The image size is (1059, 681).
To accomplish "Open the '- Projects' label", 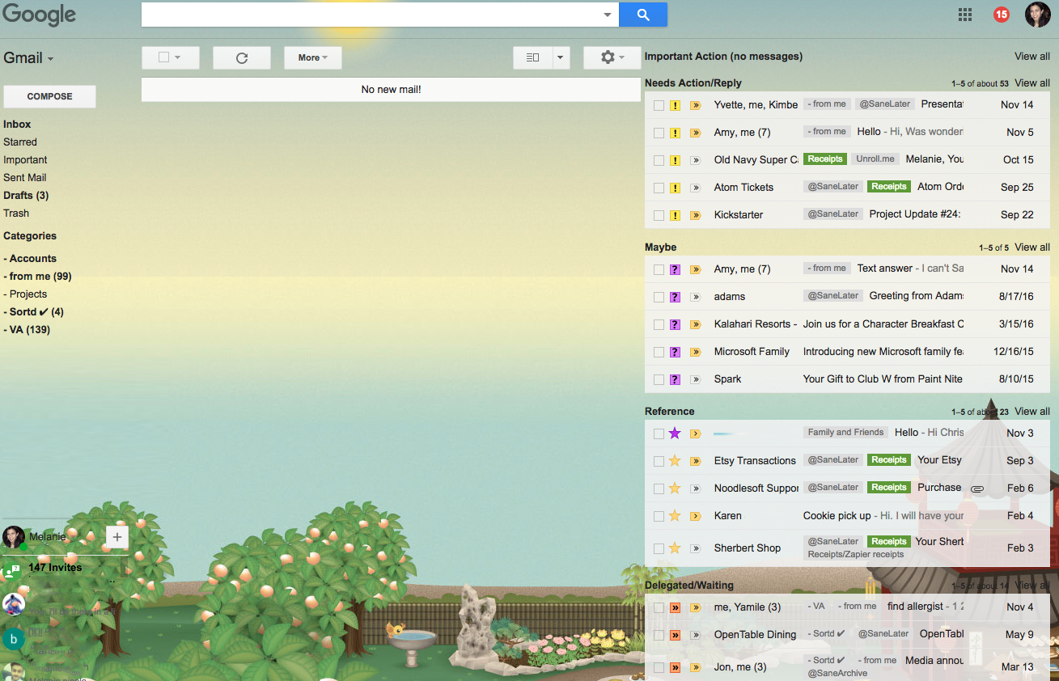I will pos(25,294).
